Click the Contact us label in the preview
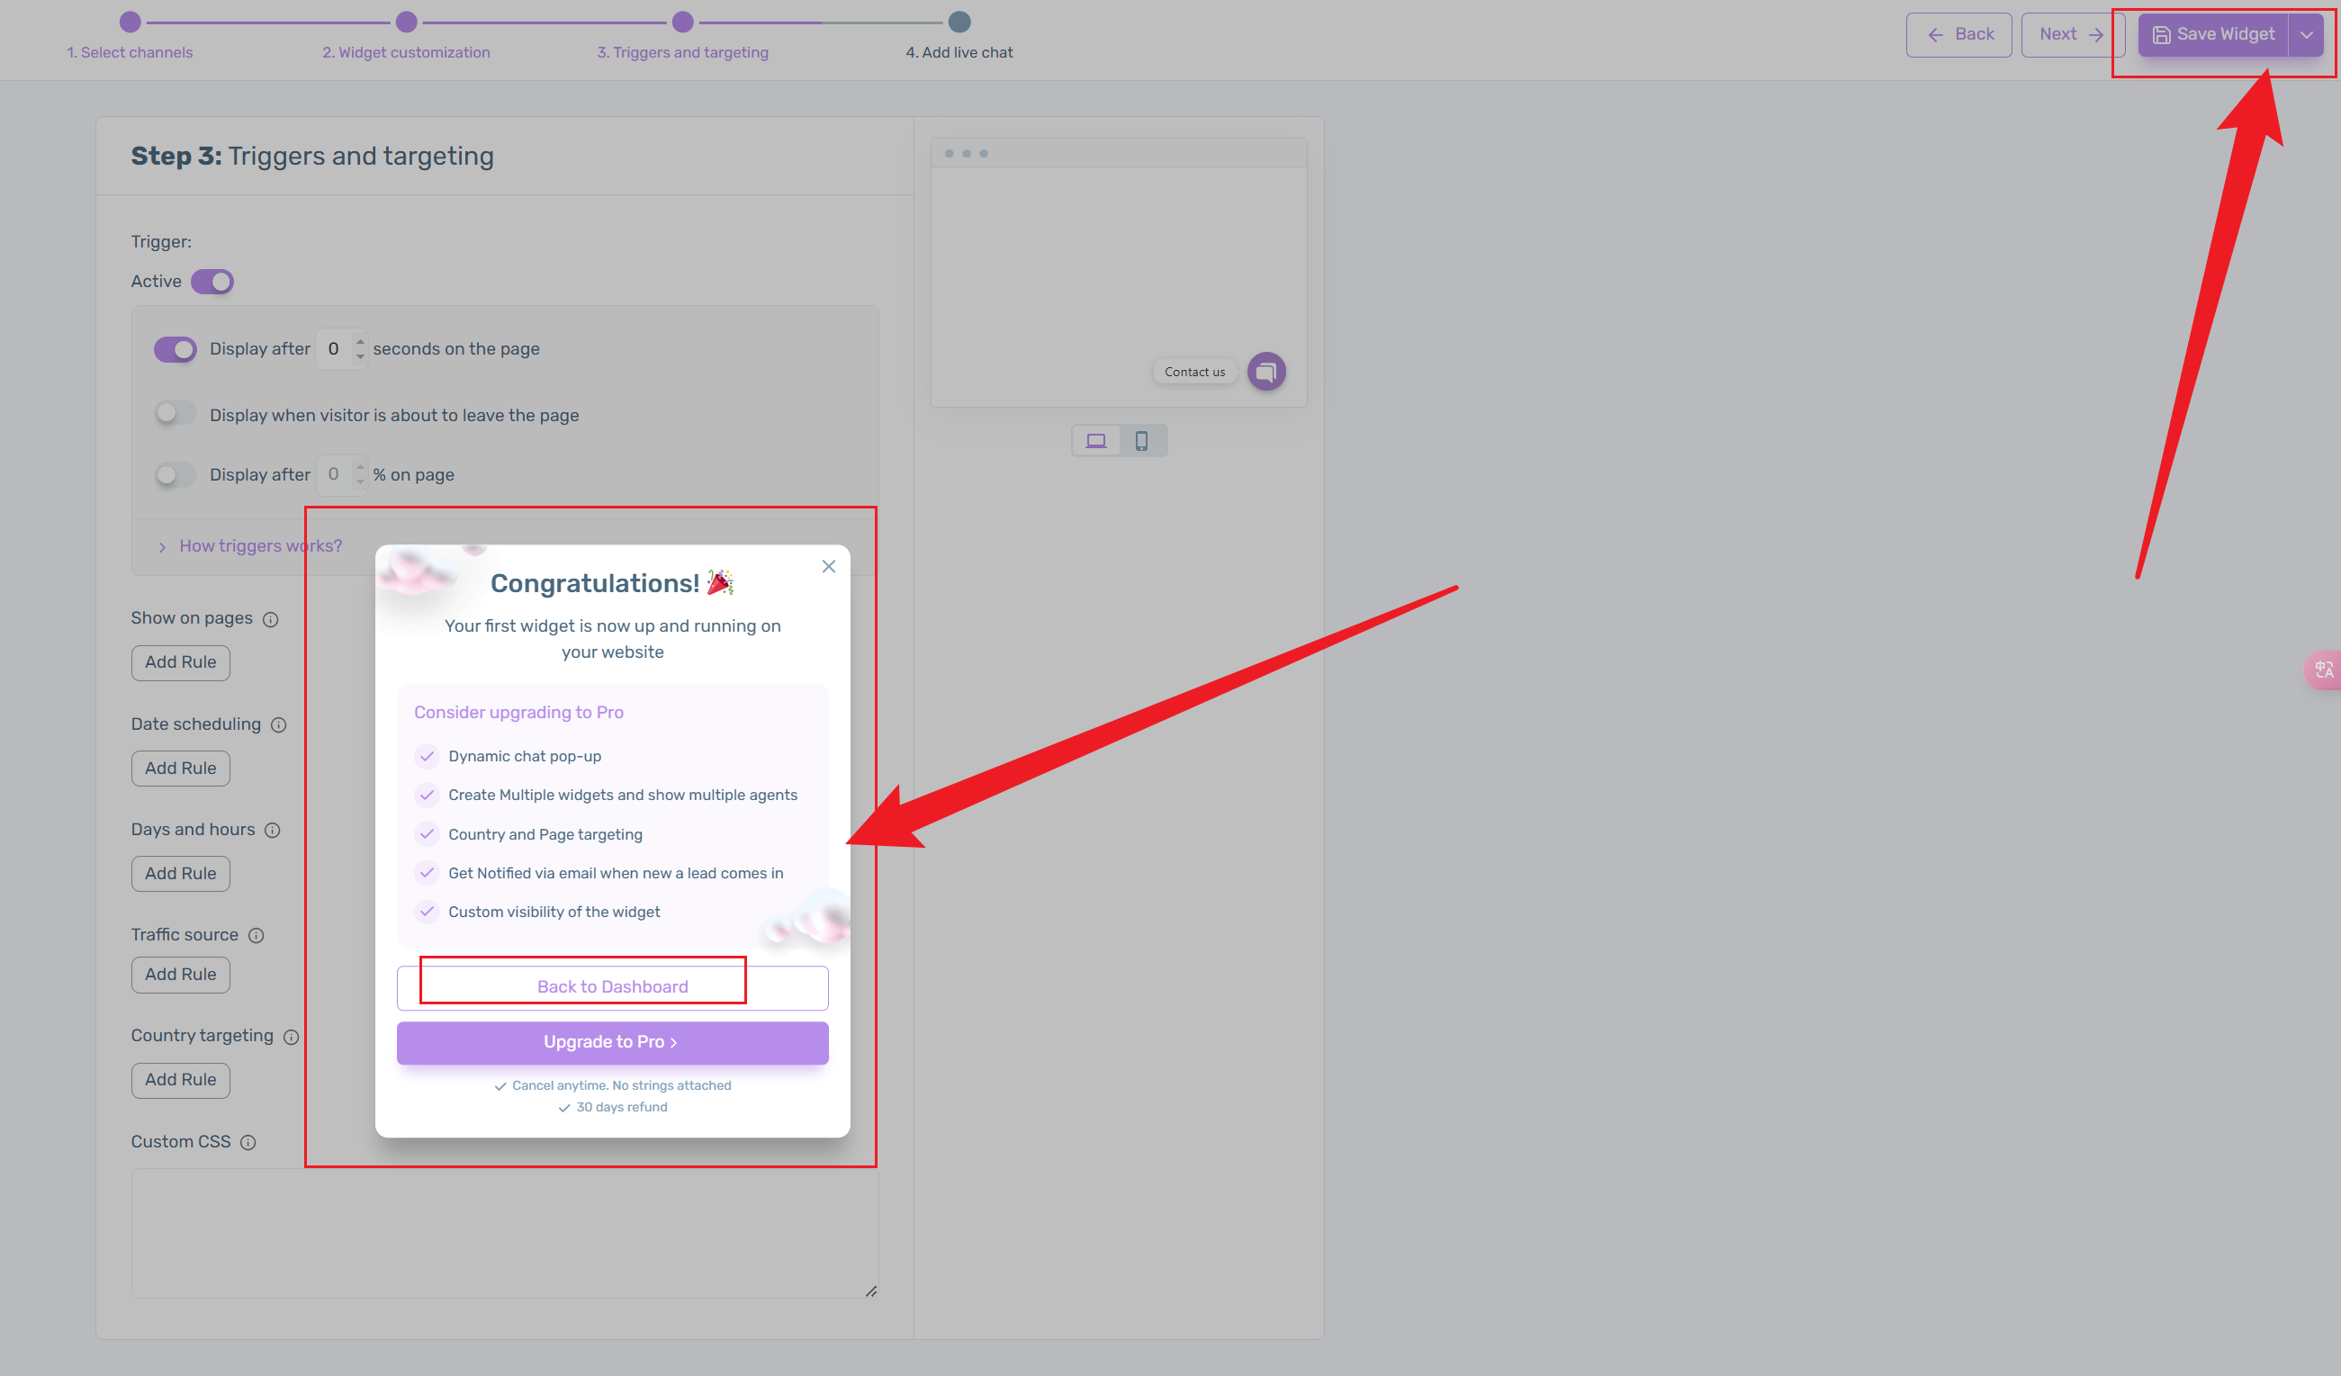 tap(1194, 371)
